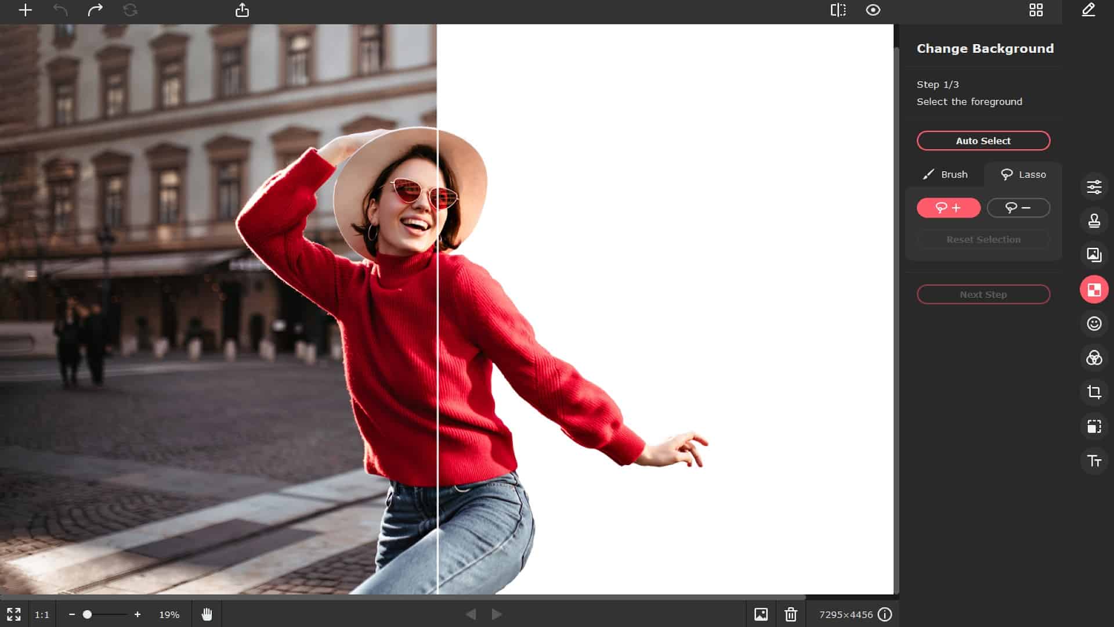Image resolution: width=1114 pixels, height=627 pixels.
Task: Enable the hand pan tool
Action: pos(207,614)
